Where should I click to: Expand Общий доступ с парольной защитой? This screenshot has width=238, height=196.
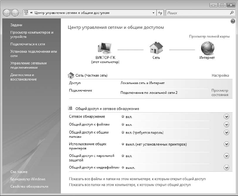click(226, 156)
